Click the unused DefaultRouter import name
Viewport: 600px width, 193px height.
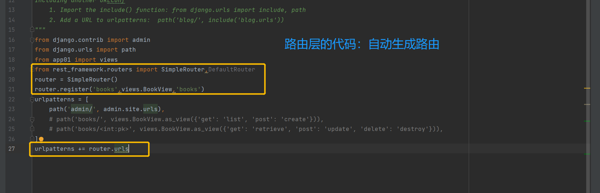click(x=231, y=69)
